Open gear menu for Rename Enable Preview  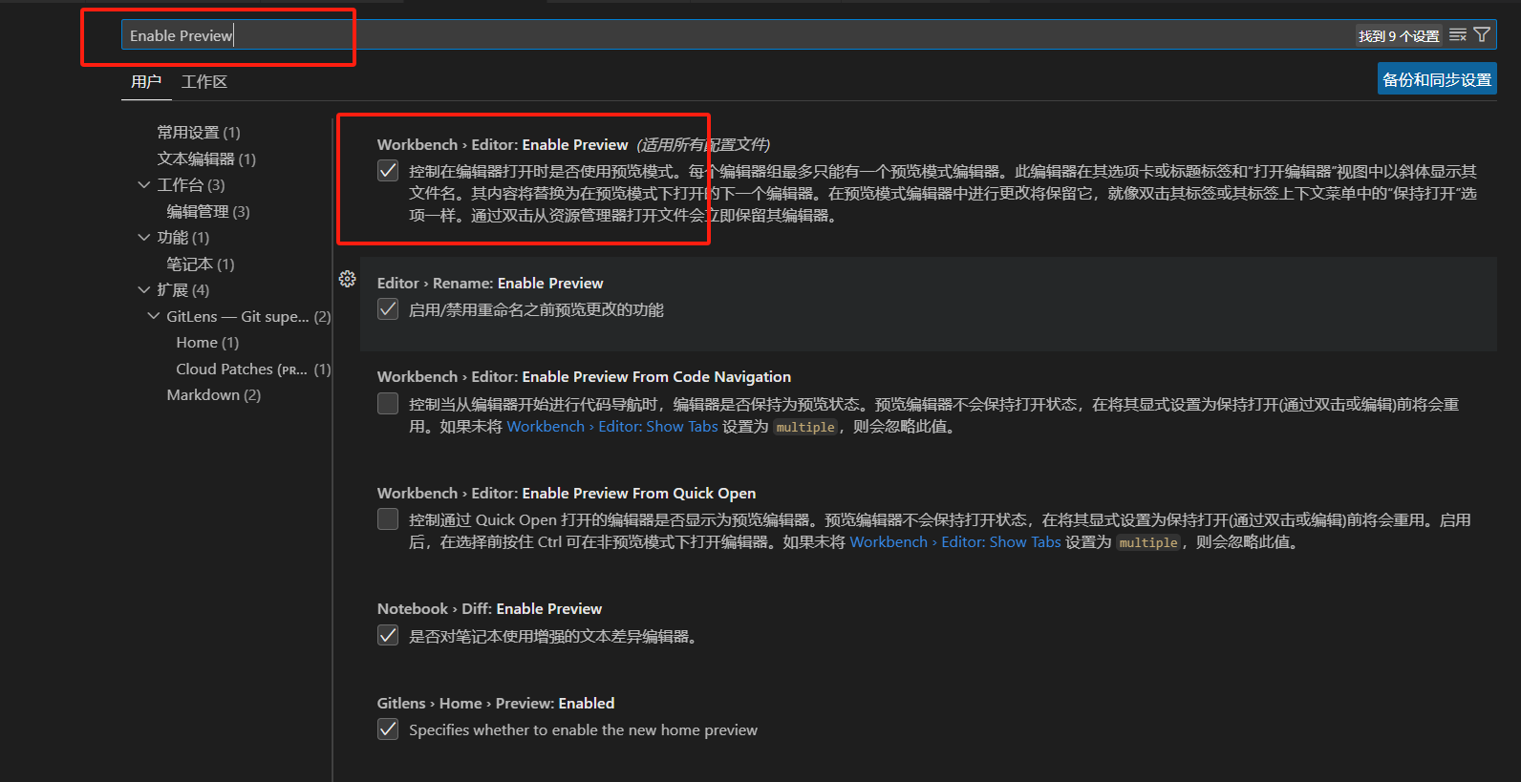pos(348,279)
